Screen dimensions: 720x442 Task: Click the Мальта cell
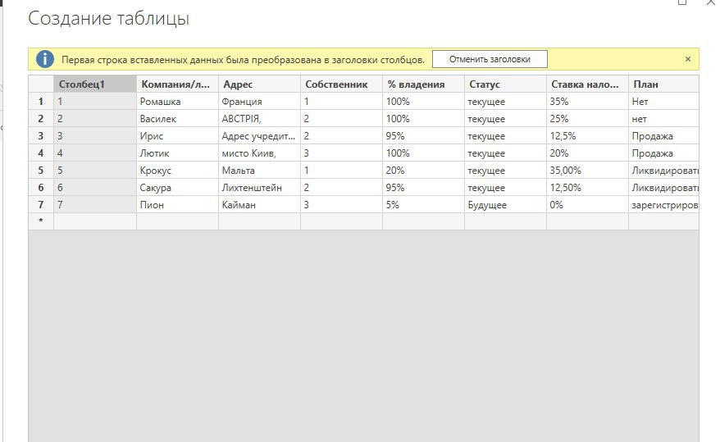(x=259, y=171)
